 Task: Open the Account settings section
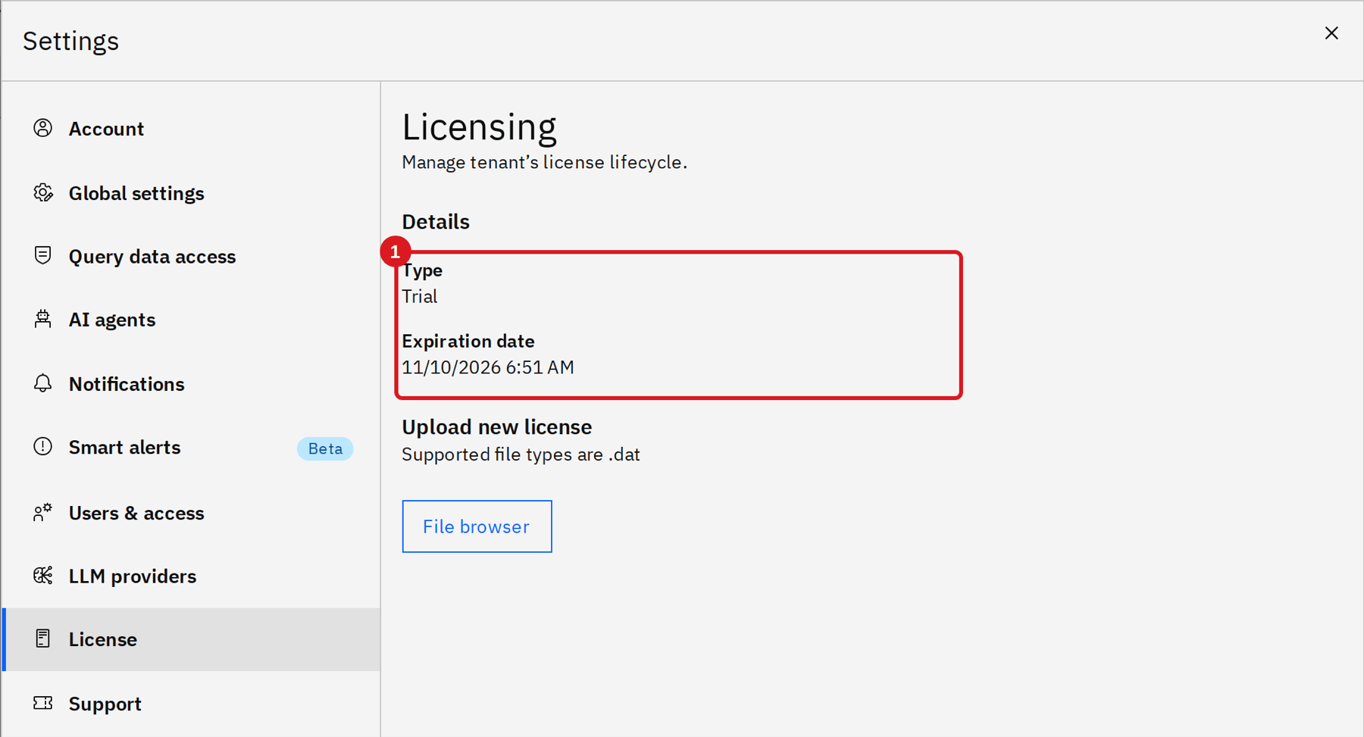[x=191, y=129]
